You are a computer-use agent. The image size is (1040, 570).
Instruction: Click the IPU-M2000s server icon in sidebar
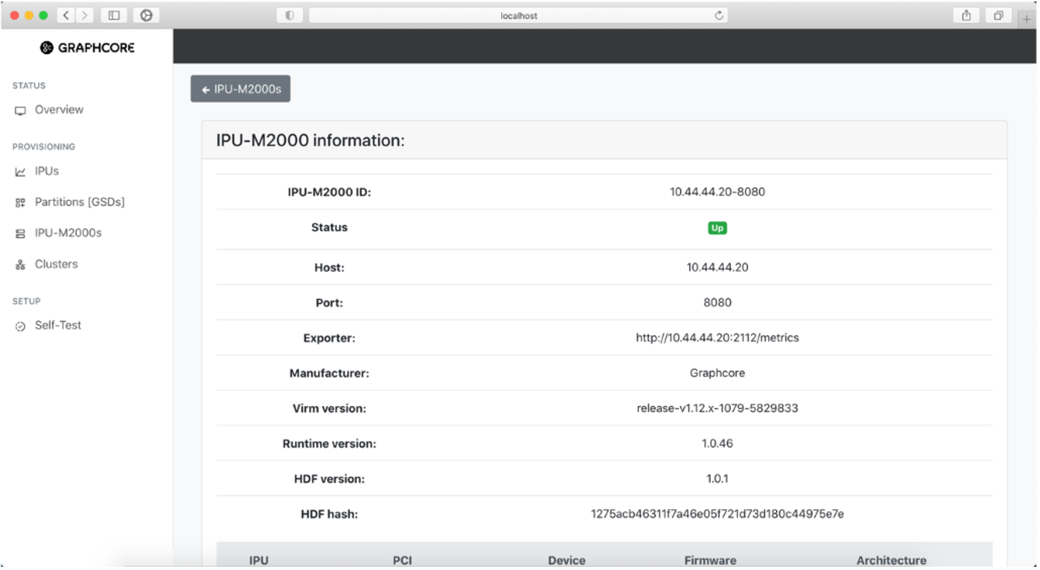[20, 233]
